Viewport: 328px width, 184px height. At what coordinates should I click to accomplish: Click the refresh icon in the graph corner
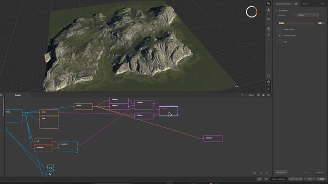(x=261, y=173)
